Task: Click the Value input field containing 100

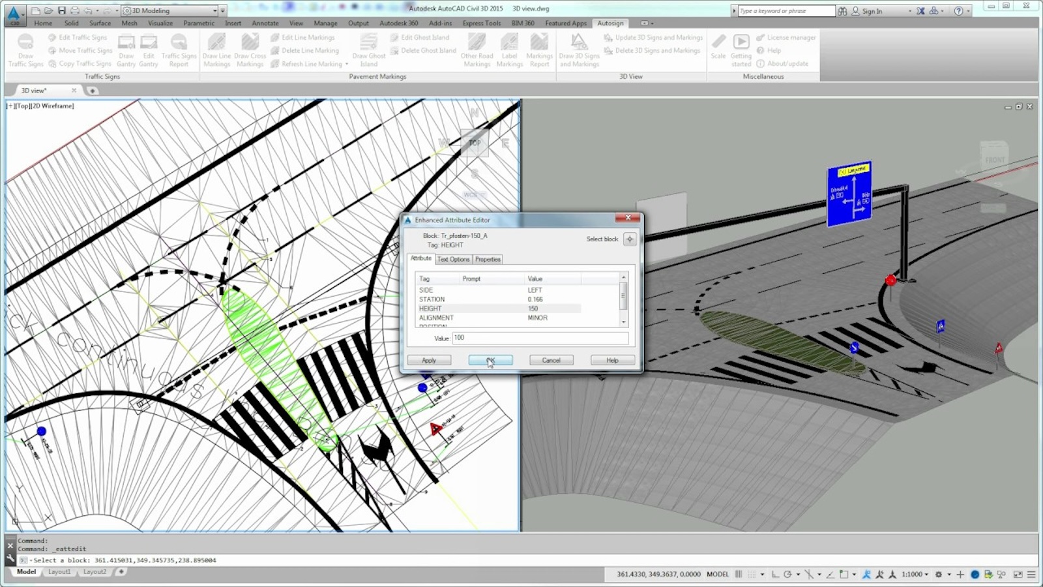Action: point(539,338)
